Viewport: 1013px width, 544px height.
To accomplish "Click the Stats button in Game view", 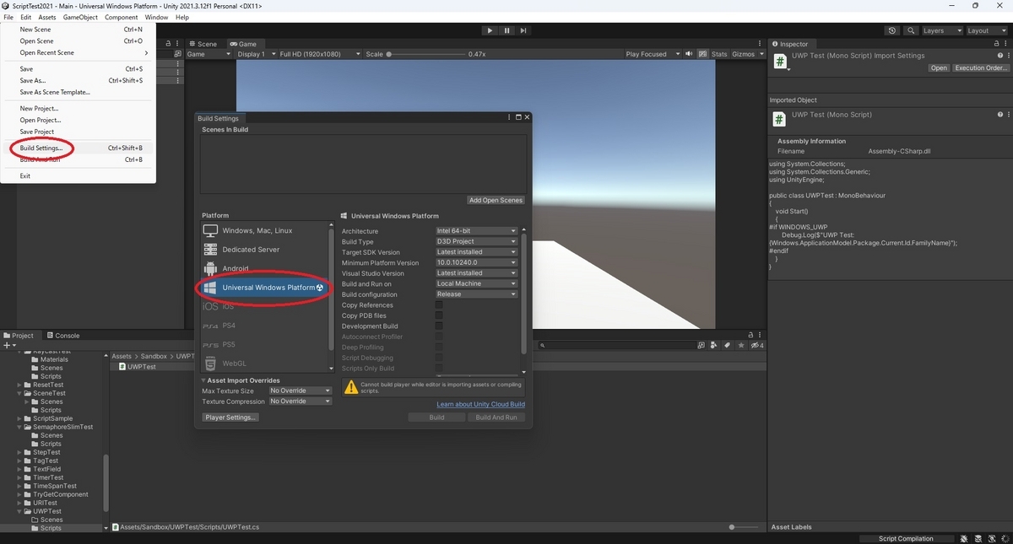I will click(x=720, y=53).
